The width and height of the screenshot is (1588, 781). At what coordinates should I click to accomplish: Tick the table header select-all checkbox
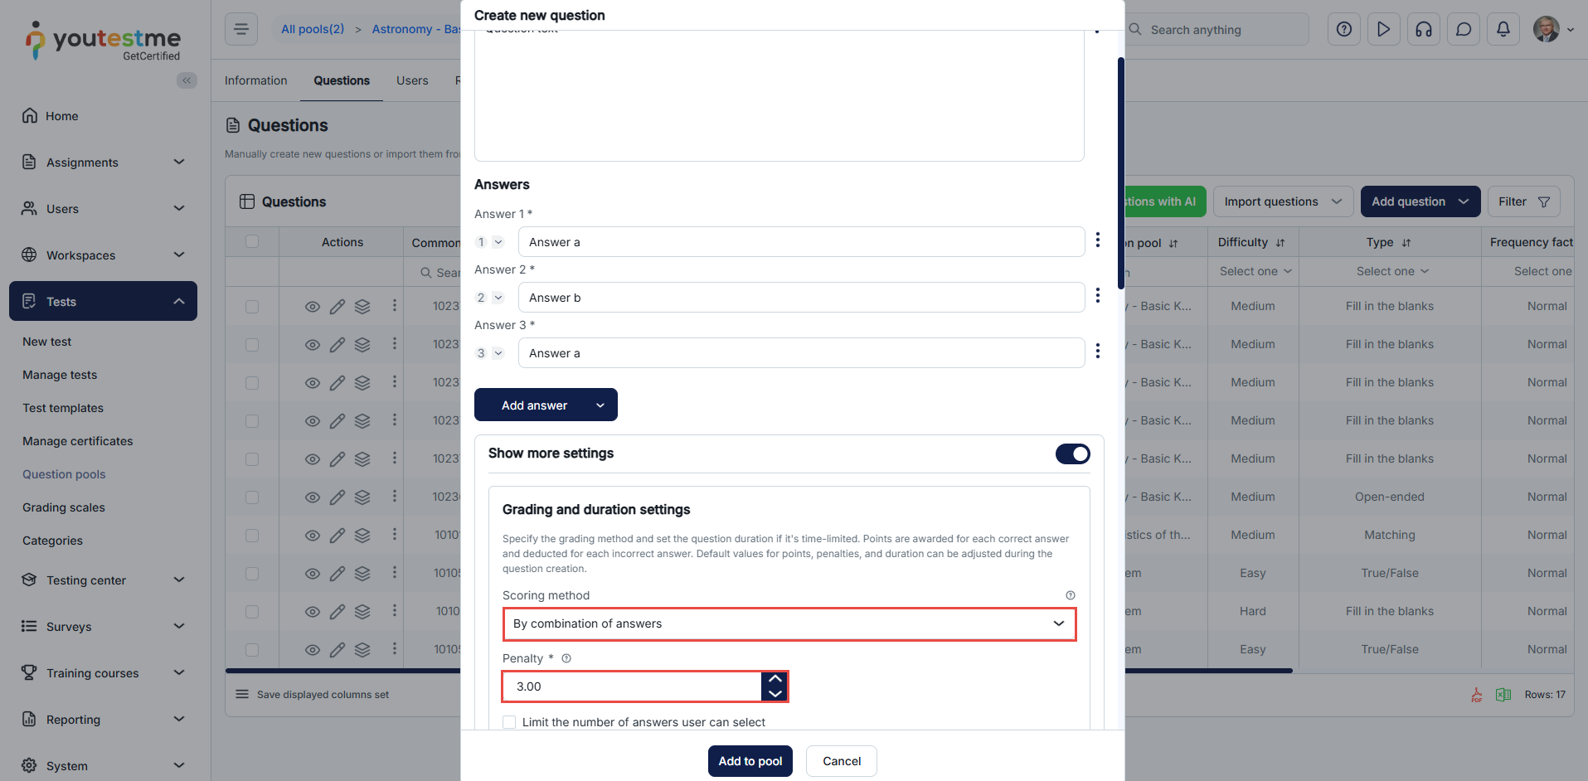252,241
